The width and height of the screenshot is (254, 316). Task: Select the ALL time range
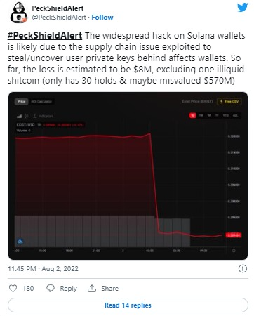(x=235, y=115)
